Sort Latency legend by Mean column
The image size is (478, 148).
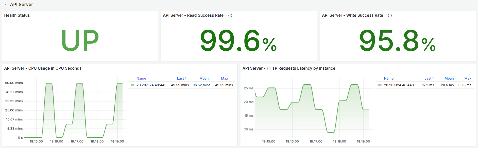click(449, 79)
